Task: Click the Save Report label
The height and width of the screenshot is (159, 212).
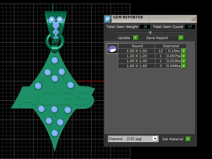Action: pyautogui.click(x=157, y=38)
